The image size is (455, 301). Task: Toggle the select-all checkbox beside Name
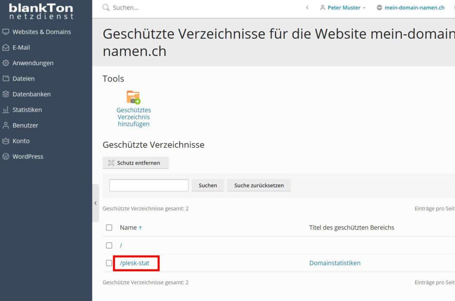(x=109, y=228)
